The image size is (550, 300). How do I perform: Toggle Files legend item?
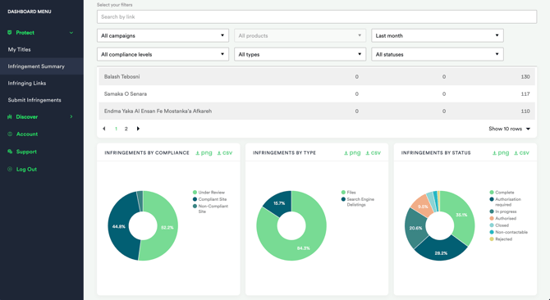click(349, 193)
